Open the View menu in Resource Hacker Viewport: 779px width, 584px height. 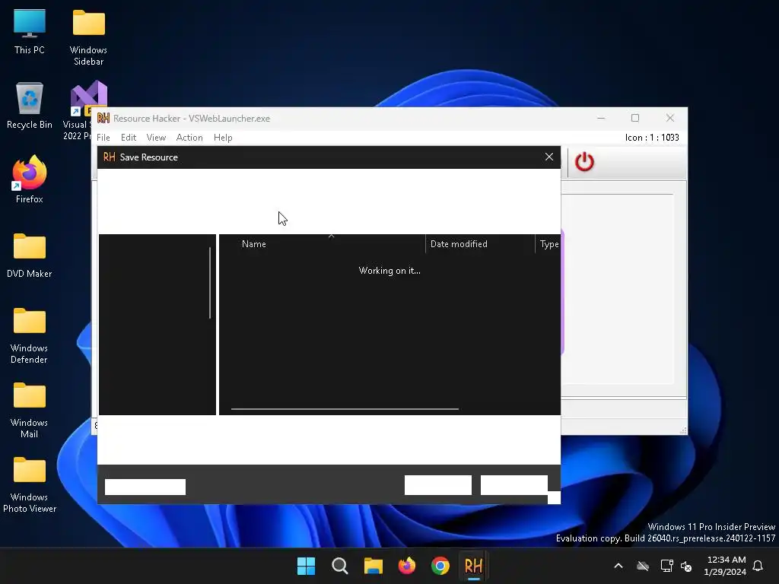pos(156,138)
